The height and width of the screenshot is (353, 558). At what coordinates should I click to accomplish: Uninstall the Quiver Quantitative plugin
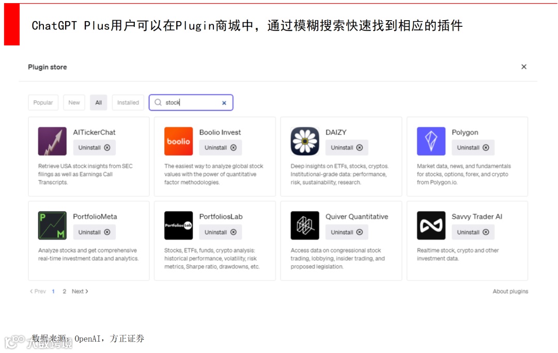[x=347, y=232]
